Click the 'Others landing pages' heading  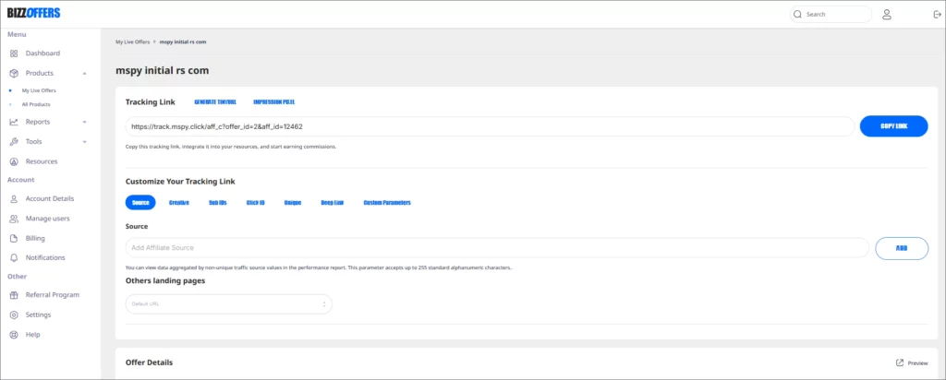[165, 280]
